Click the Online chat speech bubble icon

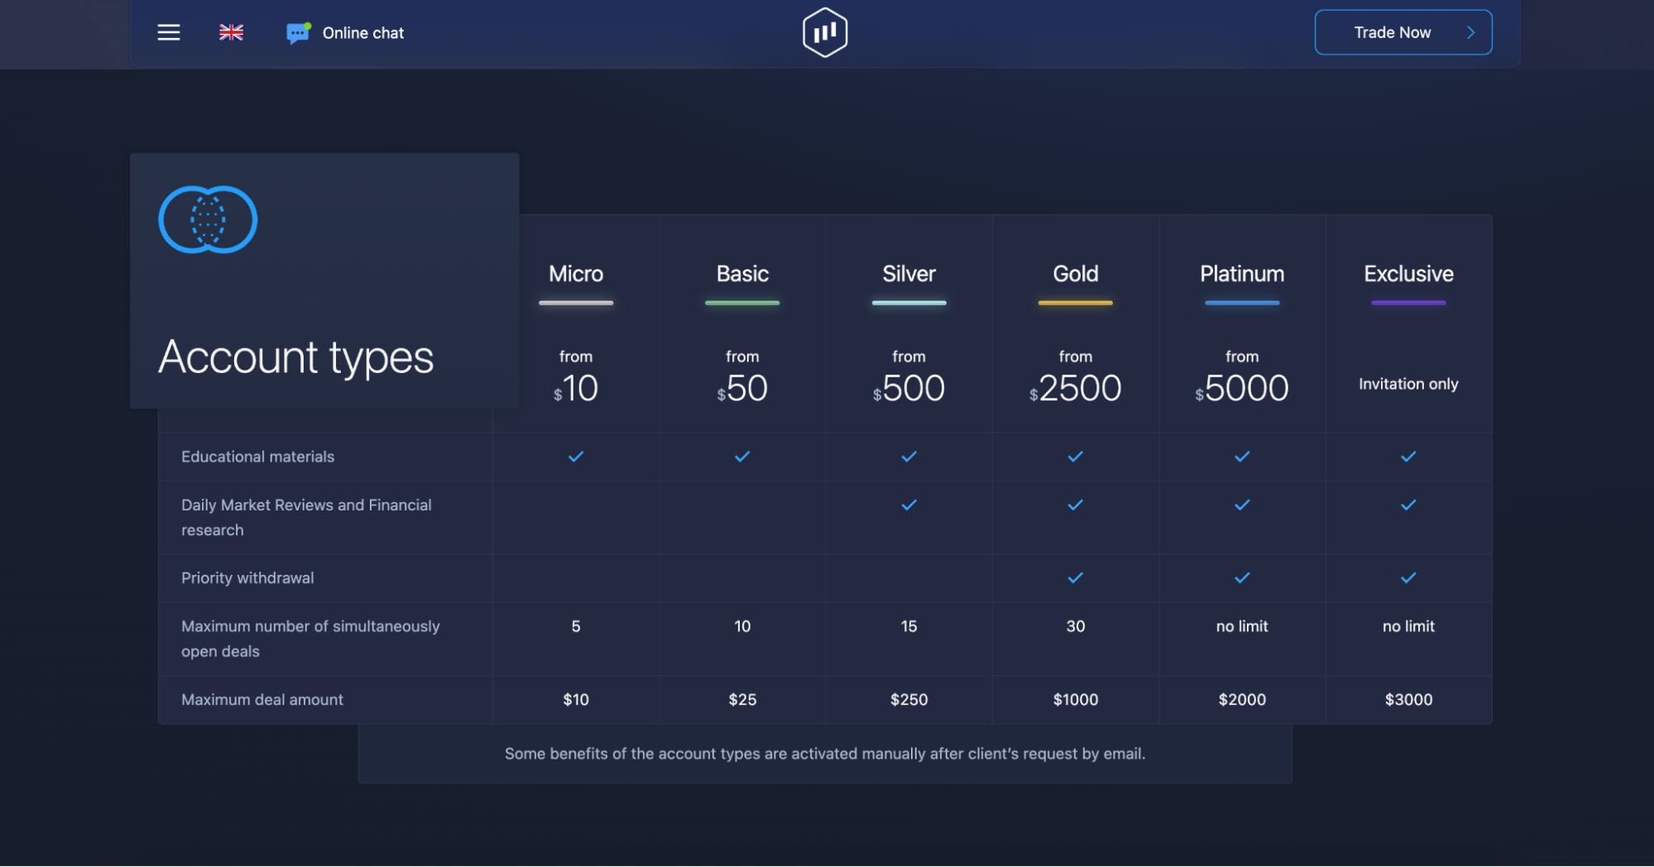[298, 32]
